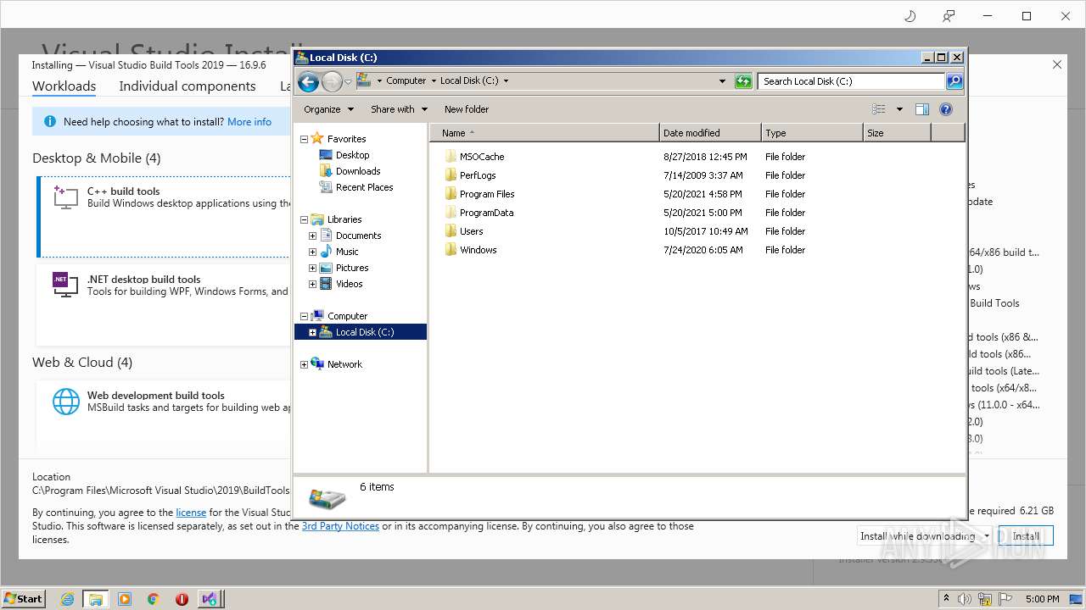This screenshot has width=1086, height=610.
Task: Click the Explorer help question mark icon
Action: (x=946, y=109)
